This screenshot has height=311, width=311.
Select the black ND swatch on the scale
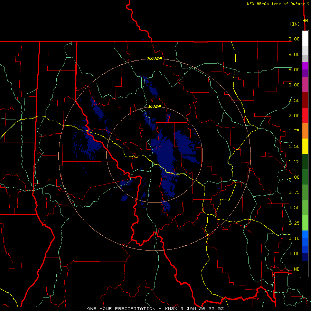pyautogui.click(x=305, y=269)
